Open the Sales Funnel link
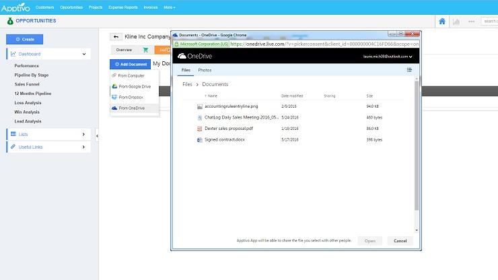Image resolution: width=498 pixels, height=280 pixels. (27, 84)
